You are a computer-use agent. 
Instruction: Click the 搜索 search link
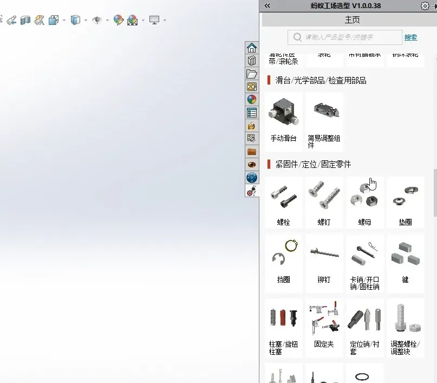(x=411, y=37)
